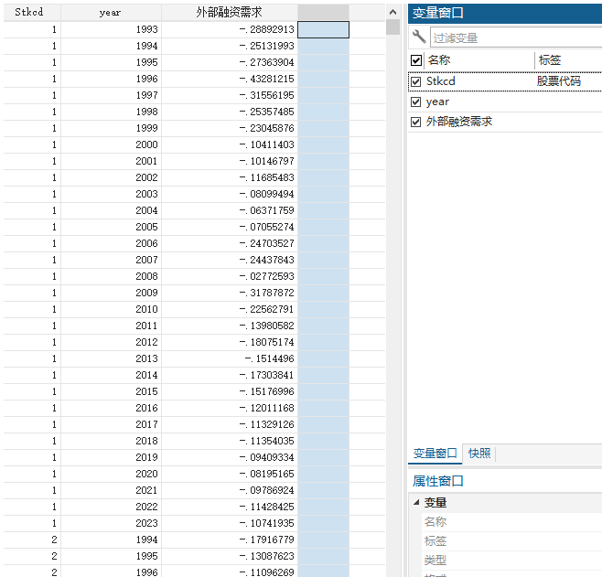The height and width of the screenshot is (577, 602).
Task: Select the Stkcd variable row labeled 股票代码
Action: pos(505,81)
